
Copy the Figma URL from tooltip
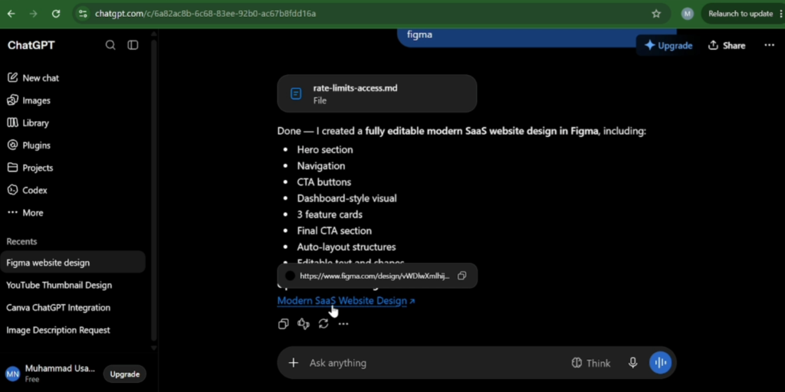click(462, 276)
